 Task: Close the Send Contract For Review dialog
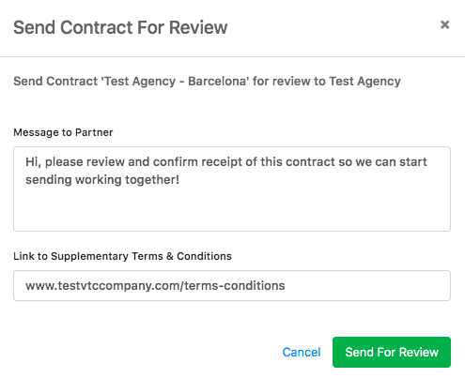pos(444,24)
